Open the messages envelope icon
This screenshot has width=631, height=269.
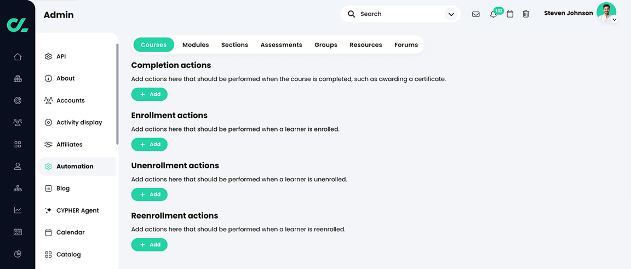click(475, 14)
